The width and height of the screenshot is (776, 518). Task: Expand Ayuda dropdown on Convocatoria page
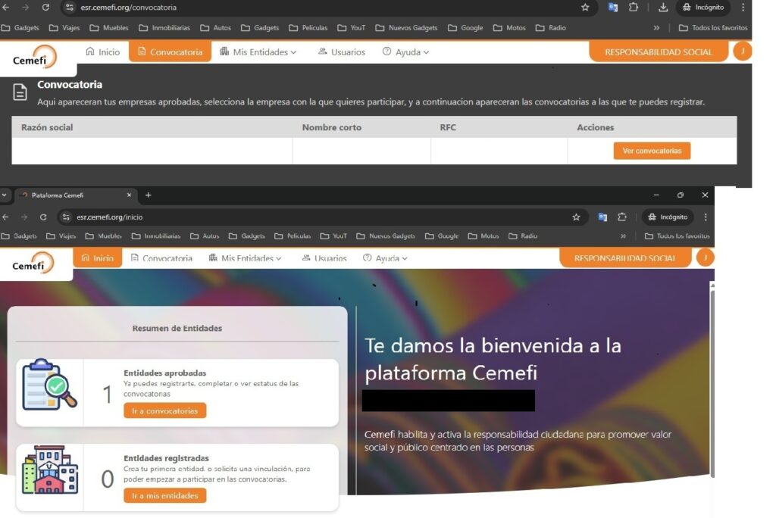click(x=406, y=52)
